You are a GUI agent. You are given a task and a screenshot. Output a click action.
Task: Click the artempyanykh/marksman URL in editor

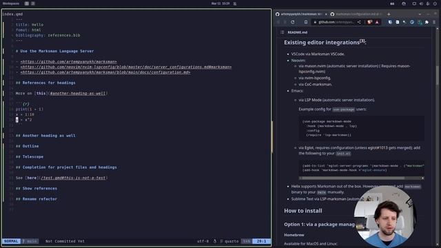(68, 61)
